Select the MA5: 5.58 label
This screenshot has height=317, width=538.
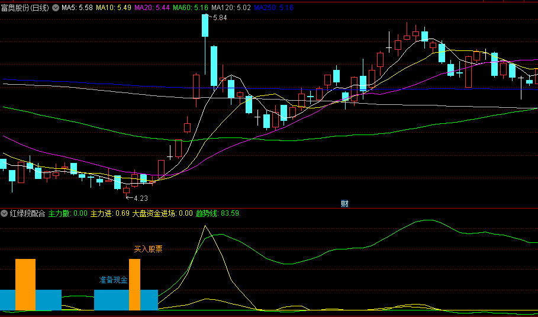tap(77, 7)
